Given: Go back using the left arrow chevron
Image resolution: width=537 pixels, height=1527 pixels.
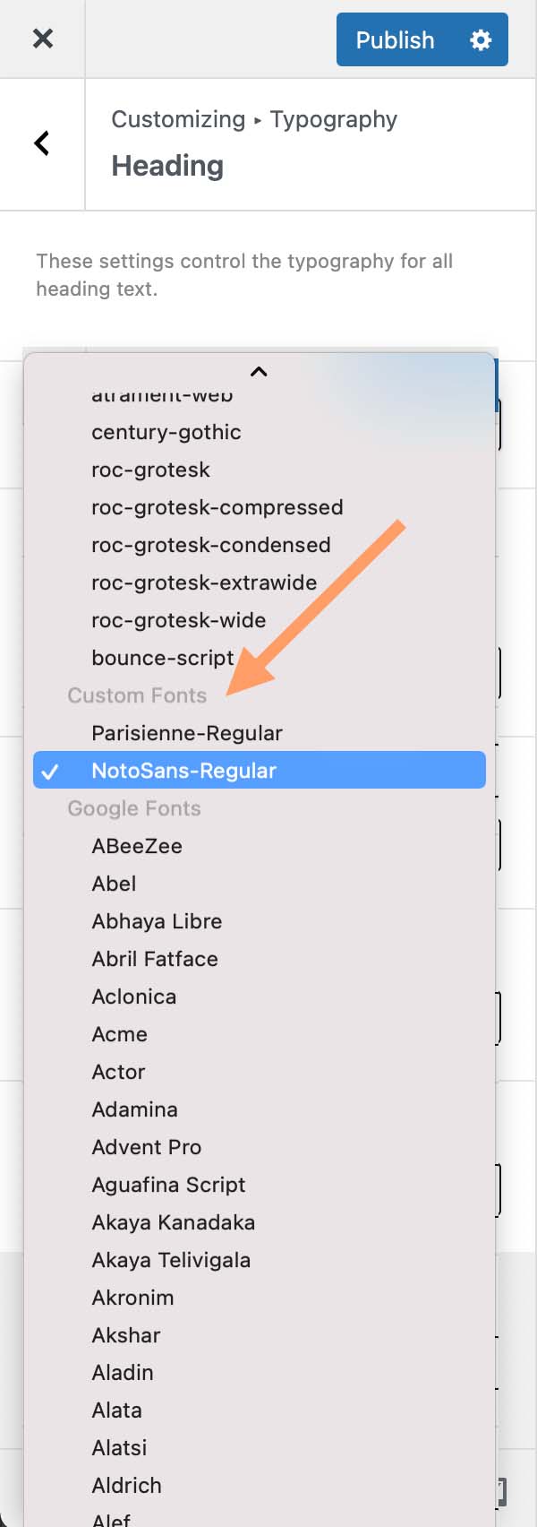Looking at the screenshot, I should tap(40, 143).
